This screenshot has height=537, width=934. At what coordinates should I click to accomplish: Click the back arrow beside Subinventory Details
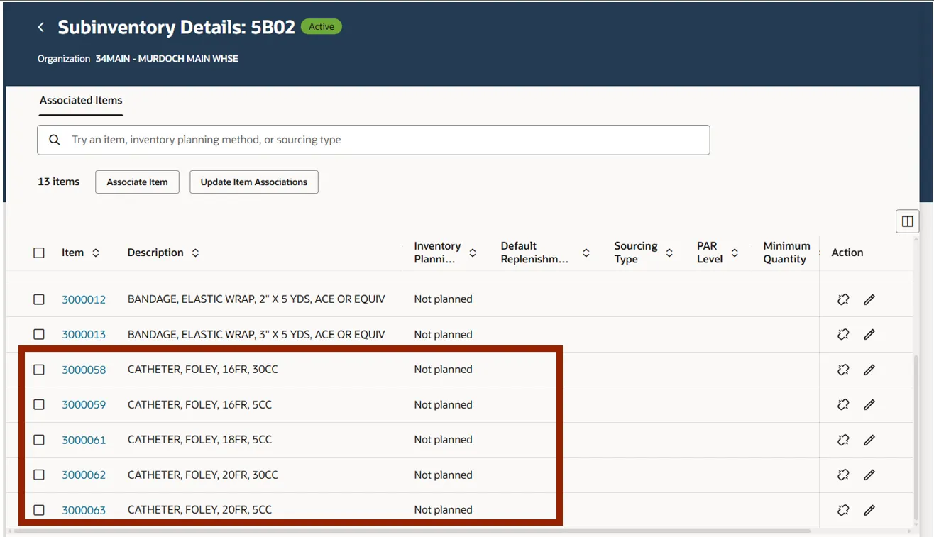pos(41,27)
